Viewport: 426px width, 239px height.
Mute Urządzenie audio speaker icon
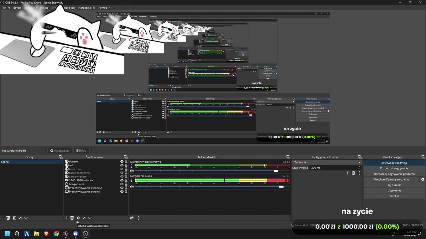coord(132,187)
